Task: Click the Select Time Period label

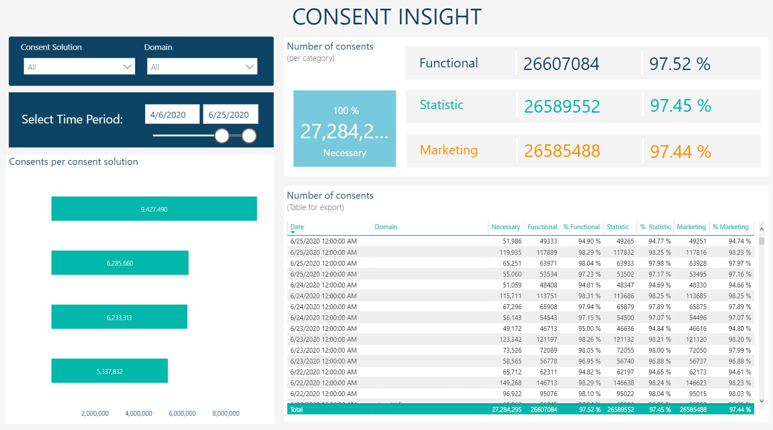Action: [x=72, y=119]
